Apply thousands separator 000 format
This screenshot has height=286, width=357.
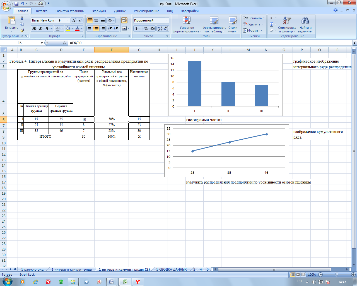click(153, 28)
